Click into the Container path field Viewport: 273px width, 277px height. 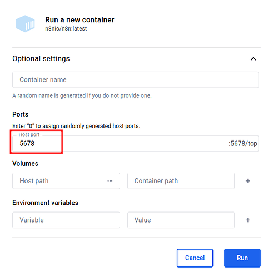[181, 181]
